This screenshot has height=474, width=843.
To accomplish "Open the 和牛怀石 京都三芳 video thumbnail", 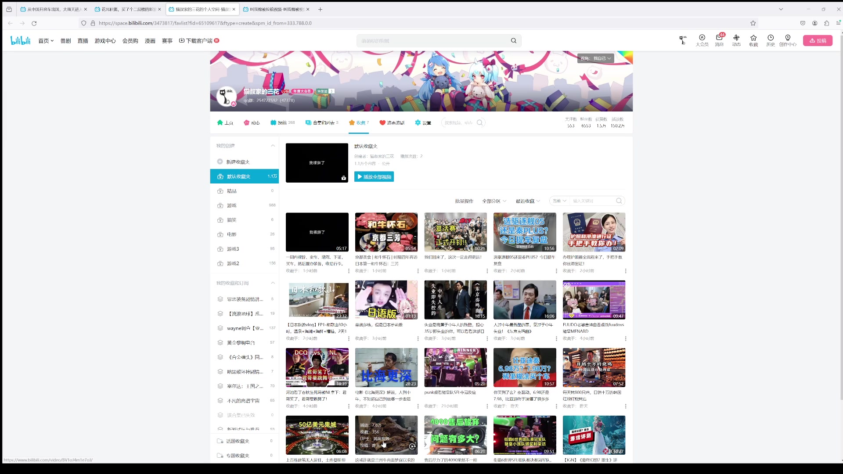I will coord(386,232).
